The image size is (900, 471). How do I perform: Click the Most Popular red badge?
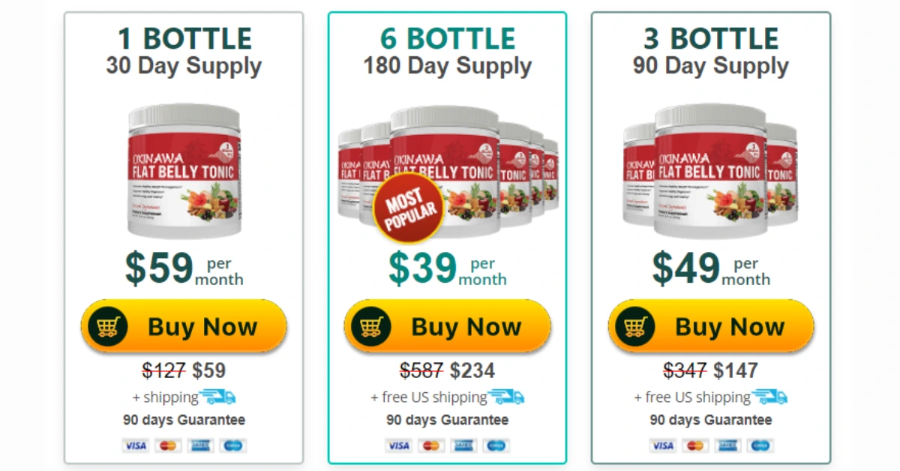[409, 209]
